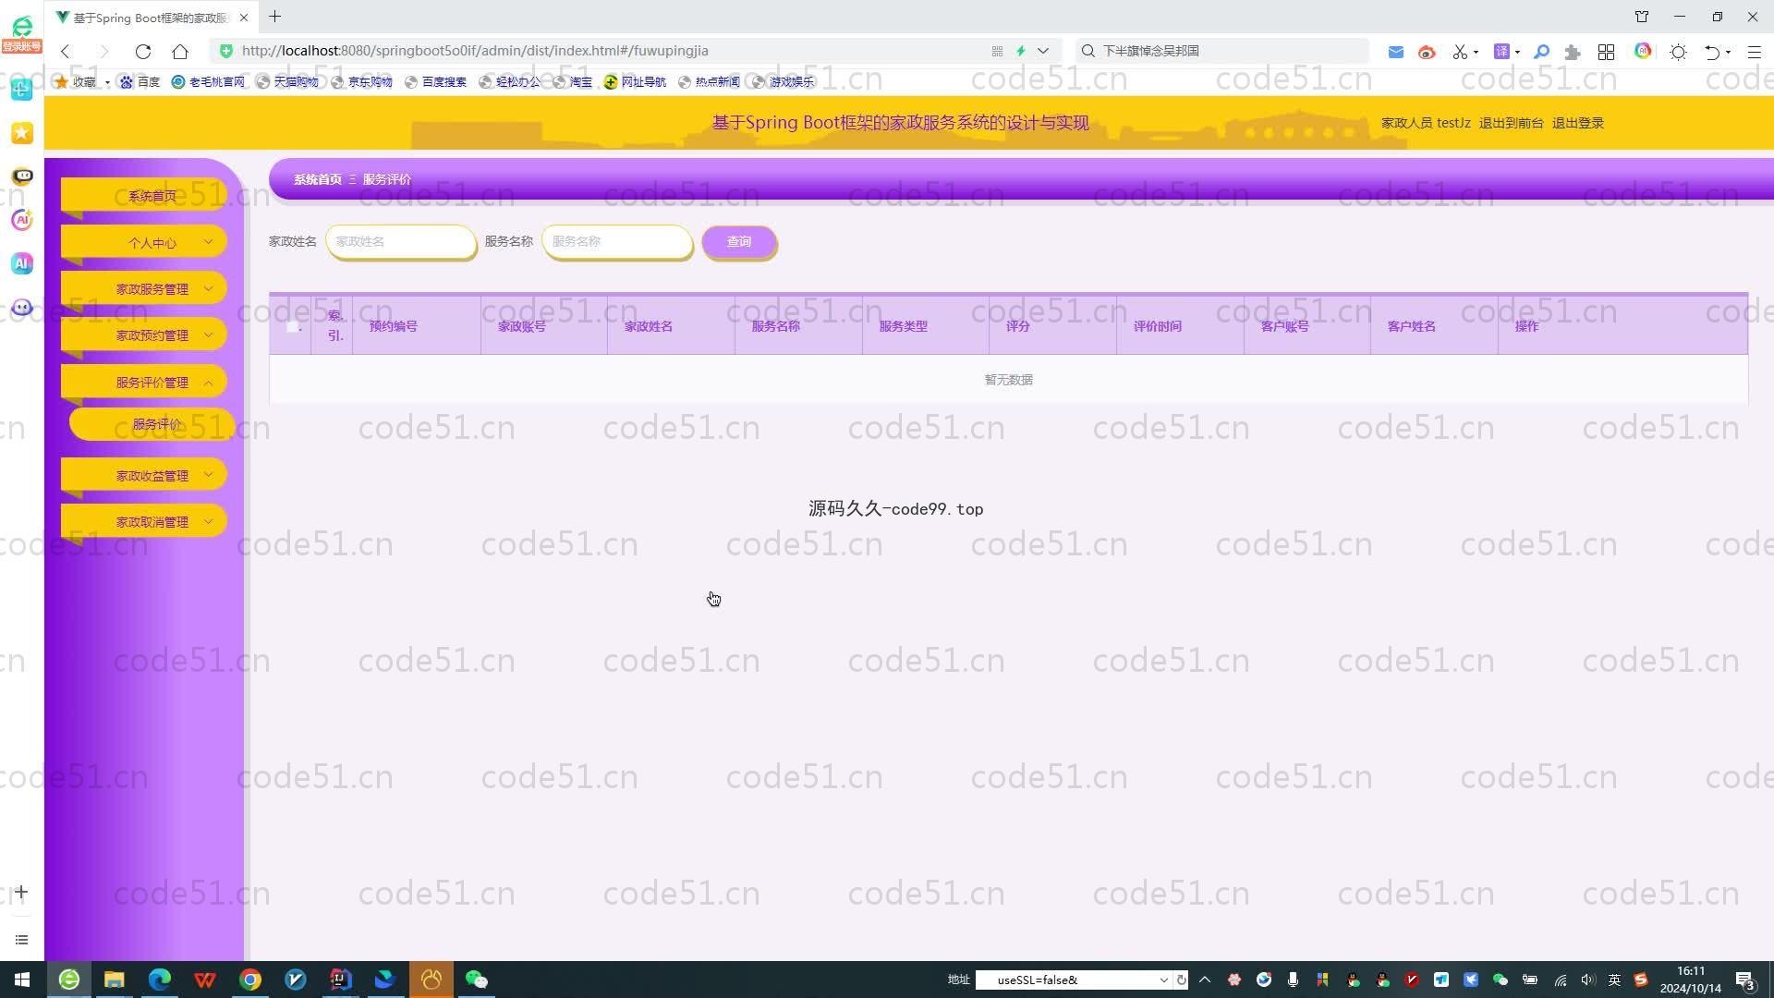The width and height of the screenshot is (1774, 998).
Task: Open WeChat from taskbar
Action: 477,980
